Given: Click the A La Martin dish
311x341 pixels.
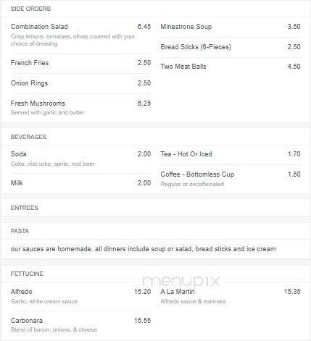Looking at the screenshot, I should [231, 296].
